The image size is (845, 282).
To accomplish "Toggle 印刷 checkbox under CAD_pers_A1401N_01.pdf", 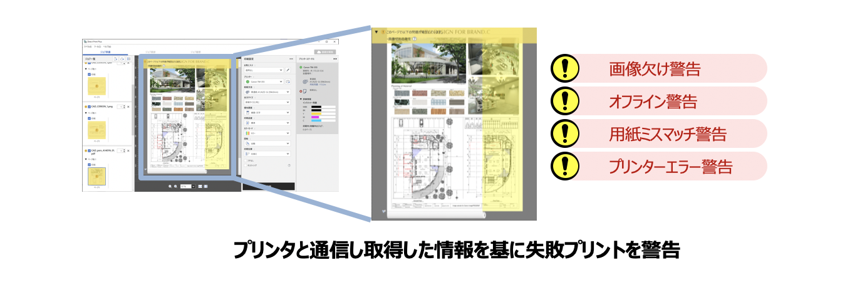I will pos(90,165).
